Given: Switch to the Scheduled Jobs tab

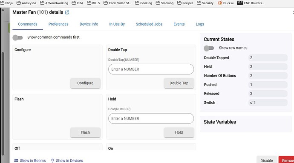Looking at the screenshot, I should (149, 24).
